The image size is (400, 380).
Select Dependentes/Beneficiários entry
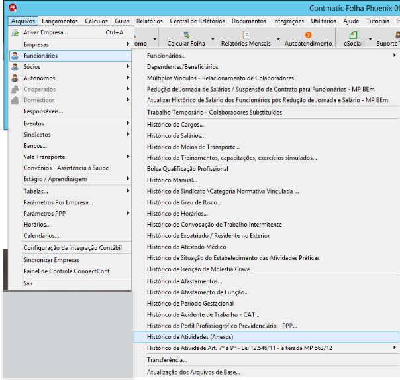tap(266, 67)
